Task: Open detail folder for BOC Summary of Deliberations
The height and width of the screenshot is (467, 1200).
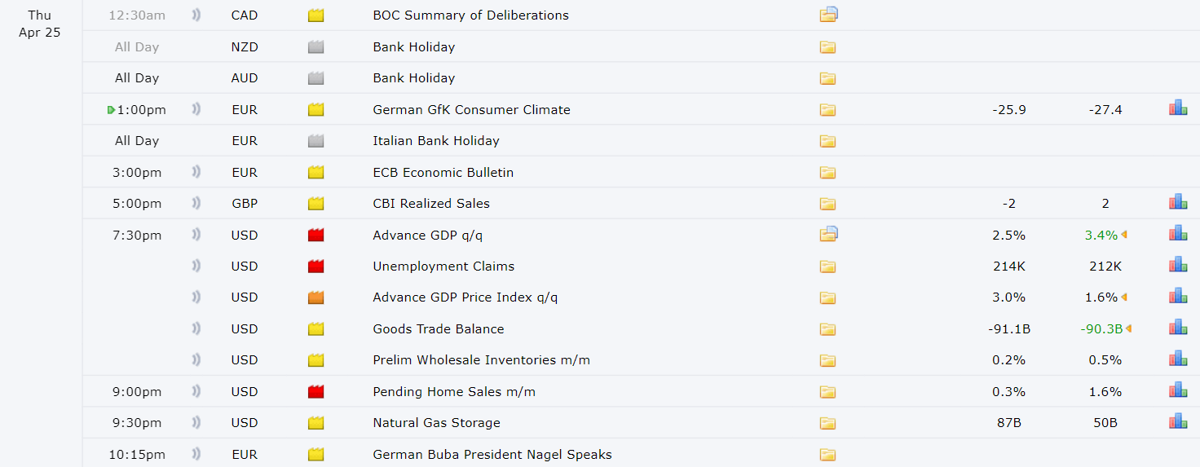Action: click(x=828, y=14)
